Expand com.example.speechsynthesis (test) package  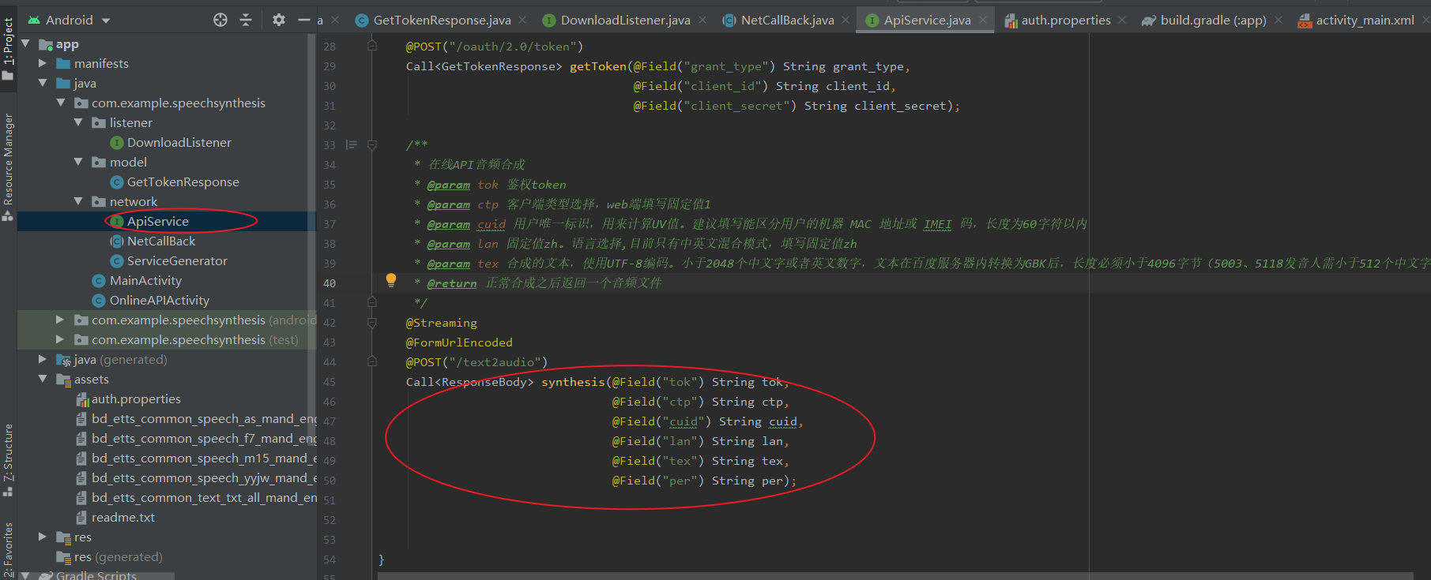pos(60,339)
